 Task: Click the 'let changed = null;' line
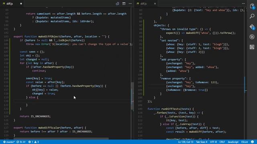[x=34, y=59]
